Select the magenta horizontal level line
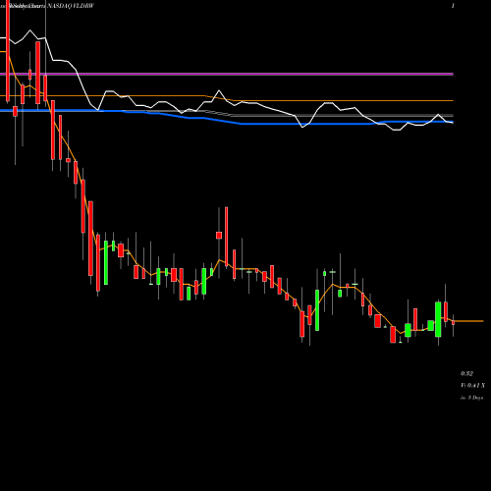491x491 pixels. 227,75
